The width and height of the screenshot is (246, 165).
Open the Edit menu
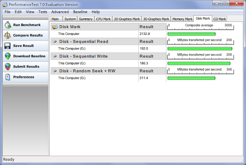pos(18,12)
